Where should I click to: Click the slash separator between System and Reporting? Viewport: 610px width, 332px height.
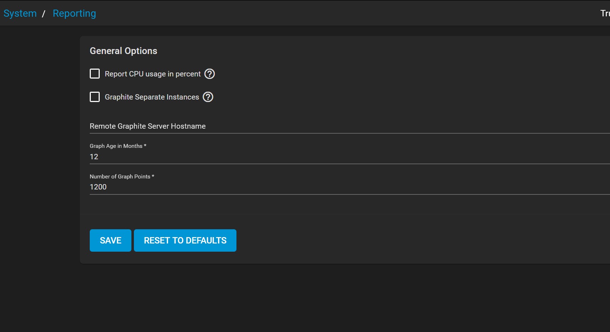(43, 14)
